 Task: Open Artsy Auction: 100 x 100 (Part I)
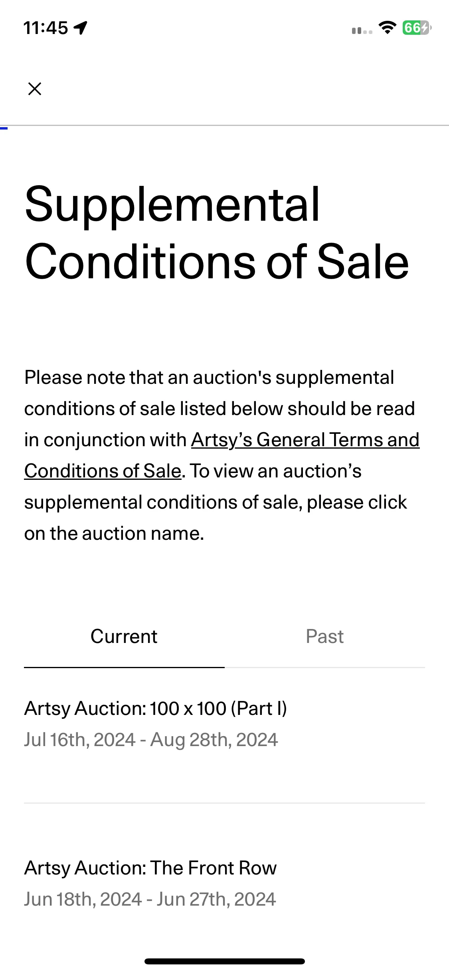[x=156, y=709]
